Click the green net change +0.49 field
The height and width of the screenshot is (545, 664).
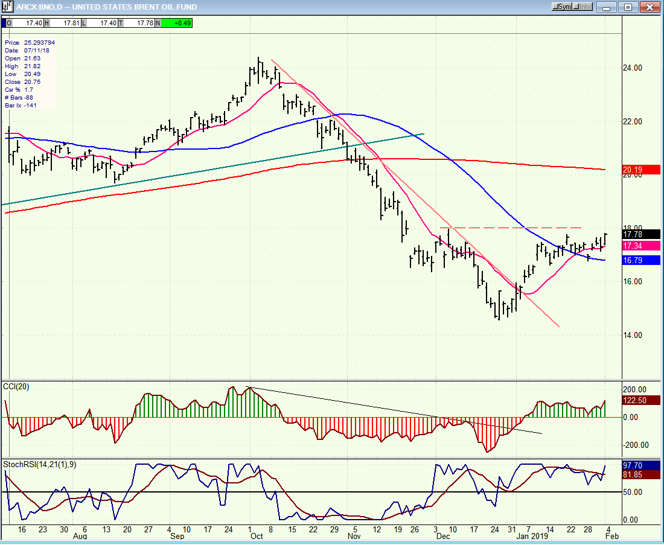click(x=177, y=23)
